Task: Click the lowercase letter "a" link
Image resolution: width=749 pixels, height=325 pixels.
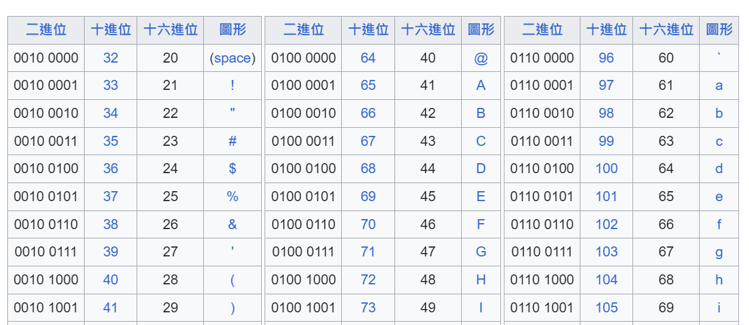Action: coord(719,85)
